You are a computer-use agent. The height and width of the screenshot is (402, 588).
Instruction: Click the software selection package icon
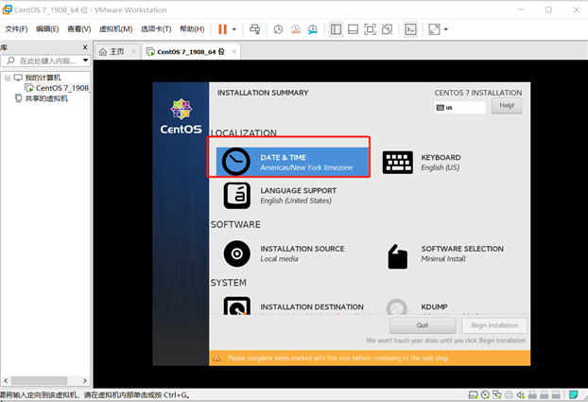397,256
